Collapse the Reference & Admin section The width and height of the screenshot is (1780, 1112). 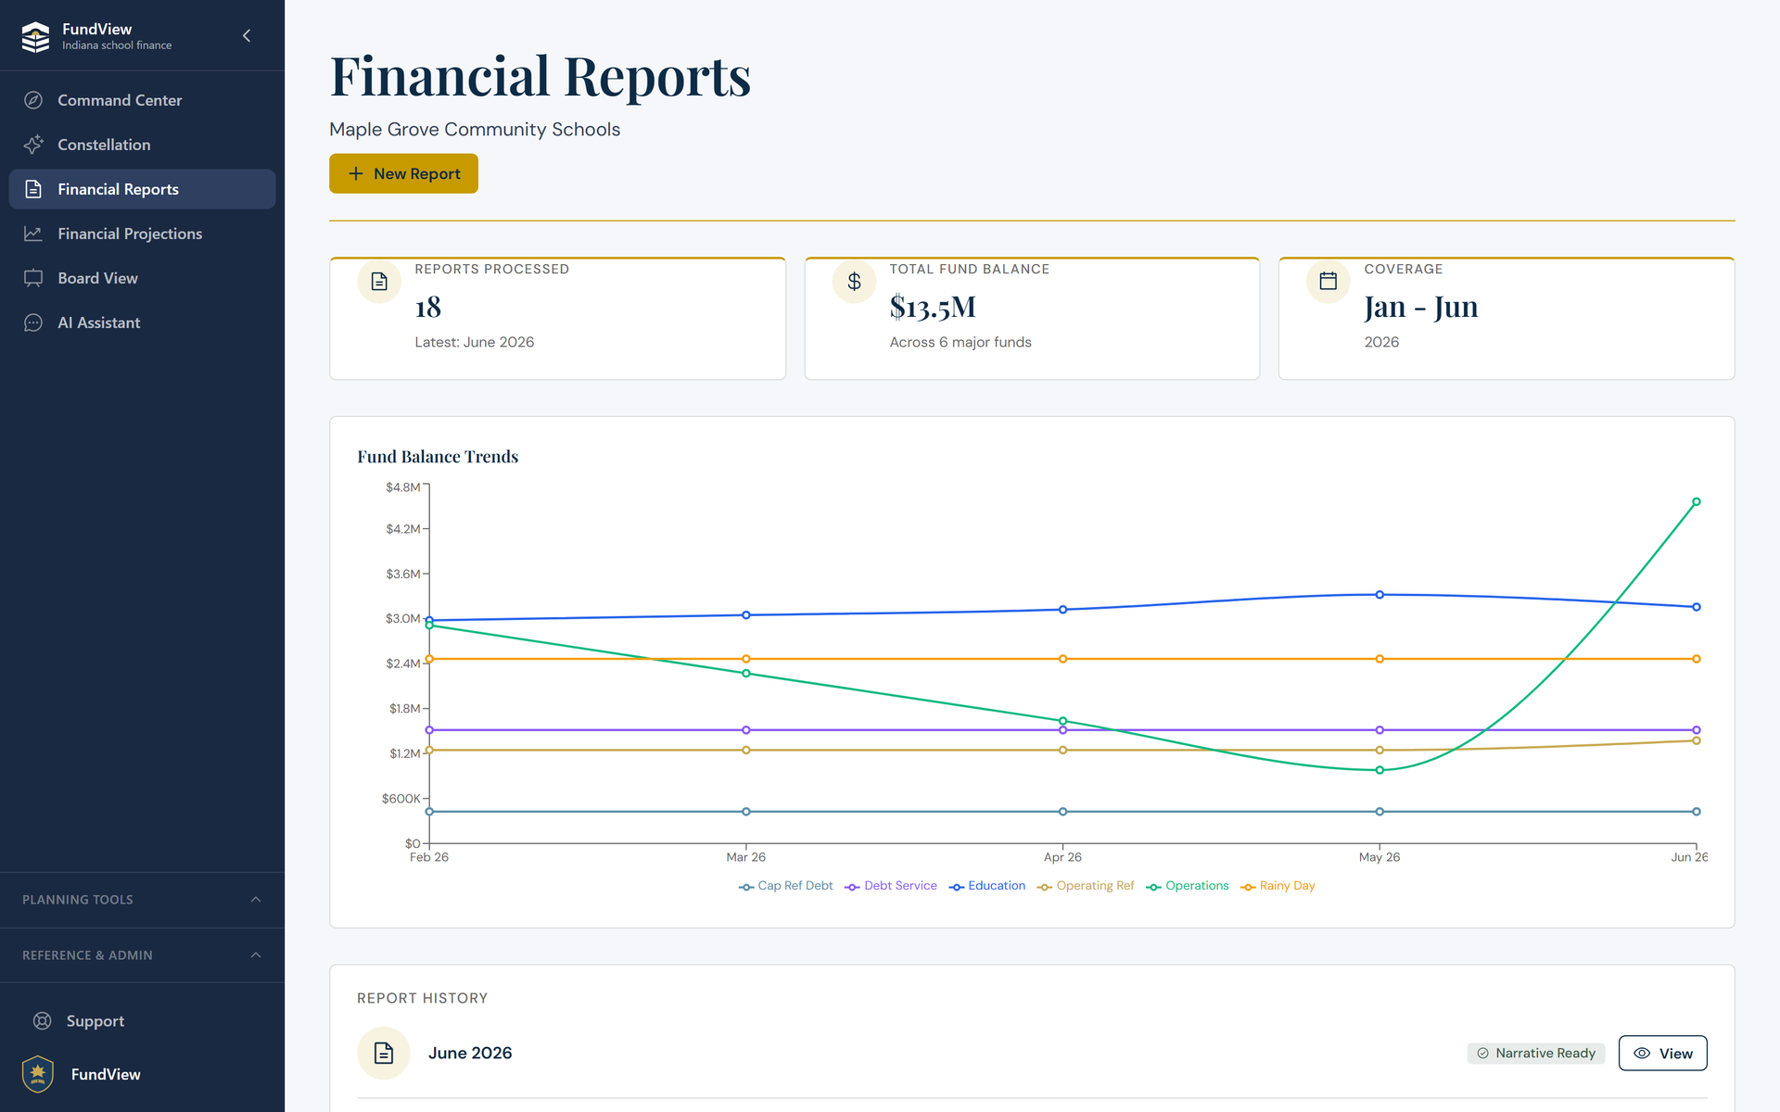pos(143,955)
